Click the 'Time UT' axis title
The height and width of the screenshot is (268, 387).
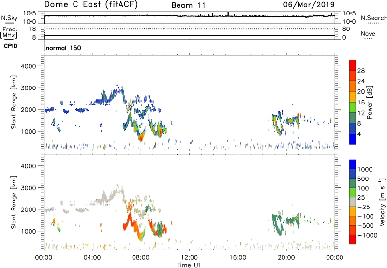189,265
